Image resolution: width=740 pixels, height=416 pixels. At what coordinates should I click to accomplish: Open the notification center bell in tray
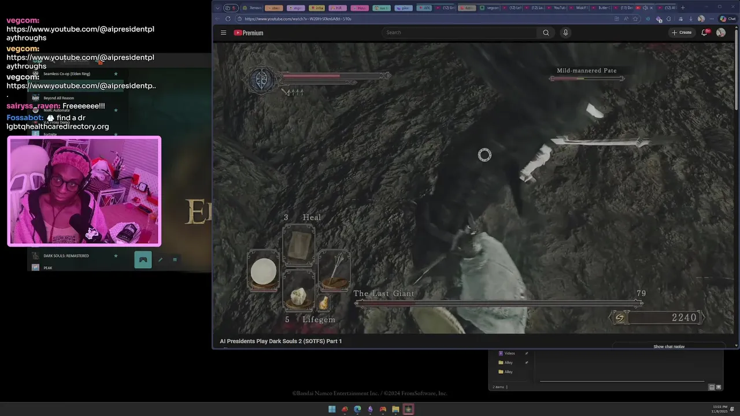click(733, 409)
